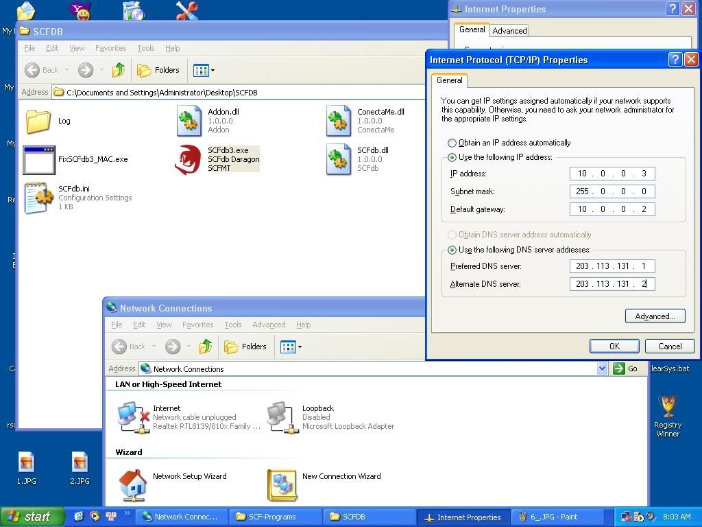Image resolution: width=702 pixels, height=527 pixels.
Task: Click system tray clock showing 8:03 AM
Action: [677, 517]
